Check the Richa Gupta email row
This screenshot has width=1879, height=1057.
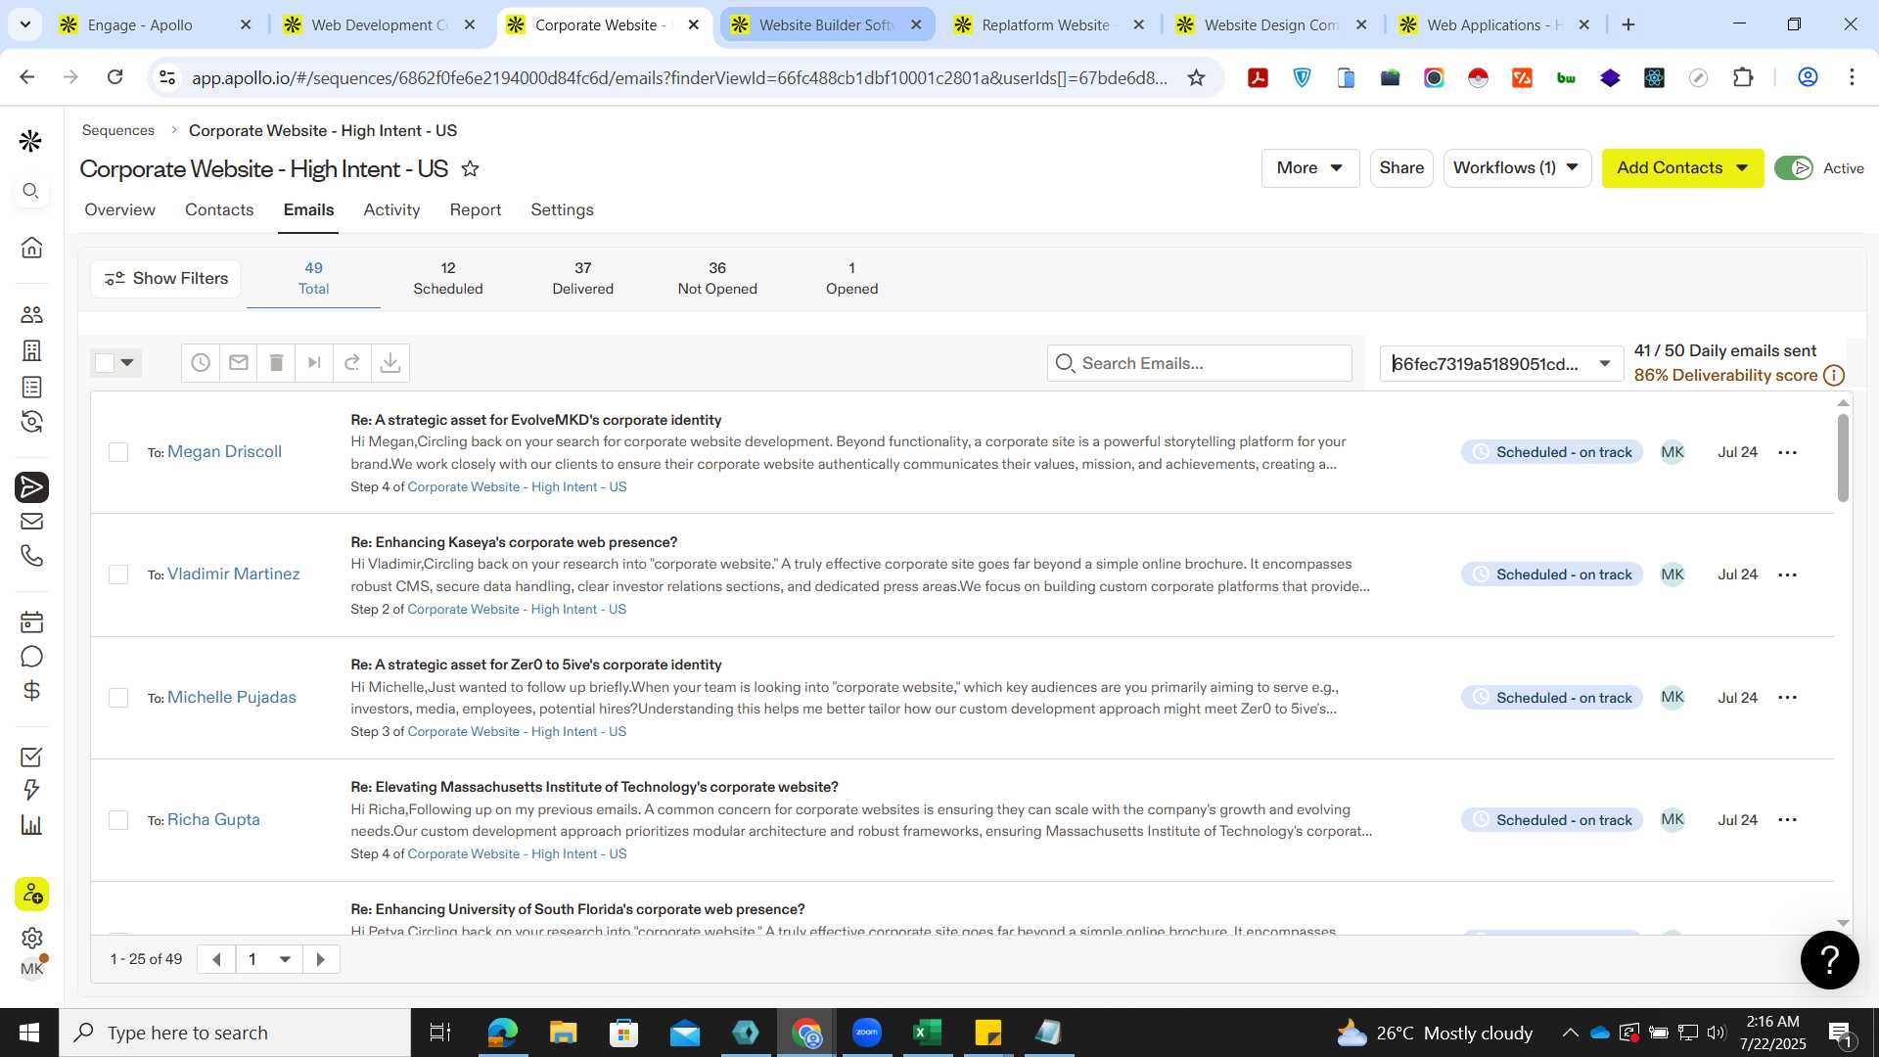point(118,820)
